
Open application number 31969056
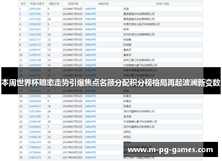tap(35, 132)
